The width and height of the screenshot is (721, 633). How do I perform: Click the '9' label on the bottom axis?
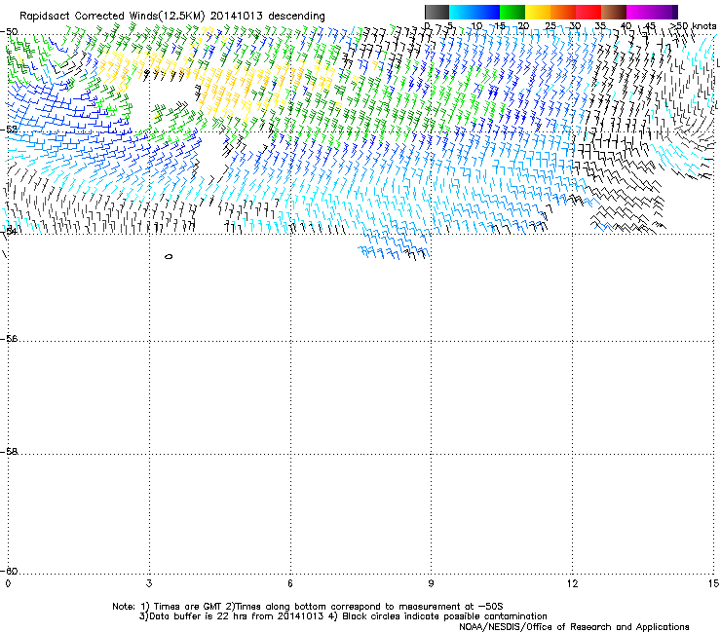click(431, 583)
